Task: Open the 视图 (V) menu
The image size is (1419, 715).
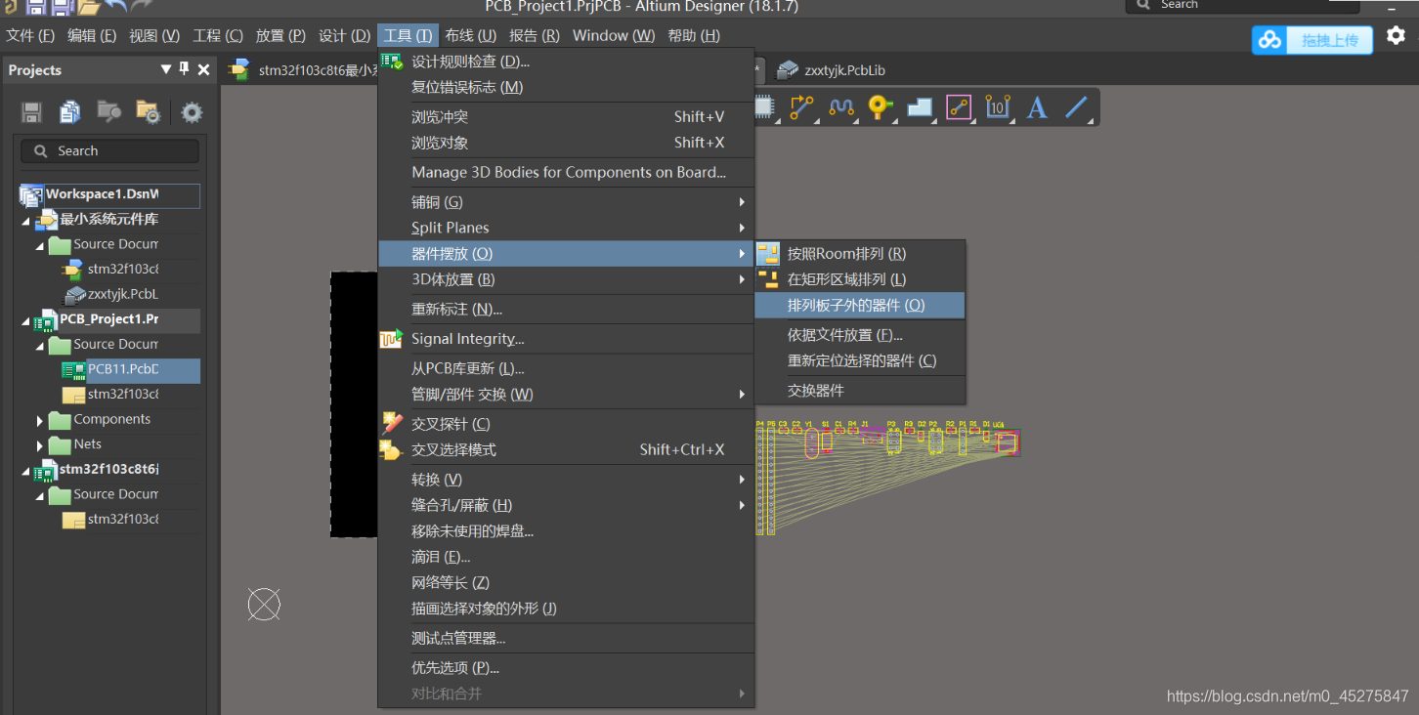Action: [154, 35]
